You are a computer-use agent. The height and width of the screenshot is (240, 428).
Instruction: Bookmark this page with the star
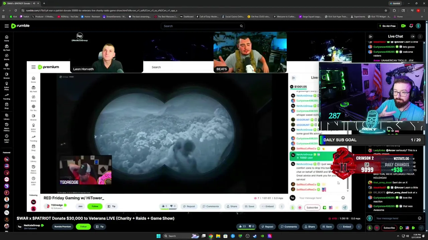(386, 10)
